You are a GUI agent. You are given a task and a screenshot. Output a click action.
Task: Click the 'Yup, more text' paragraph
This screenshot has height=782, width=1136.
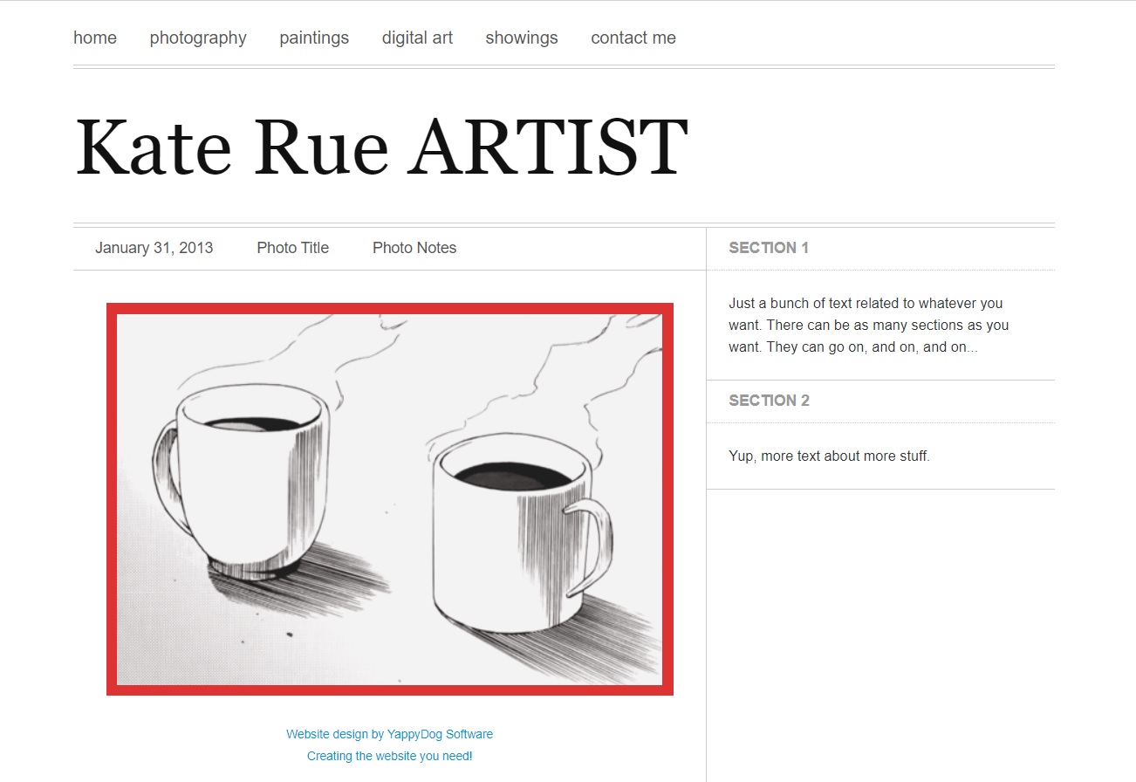click(x=829, y=456)
